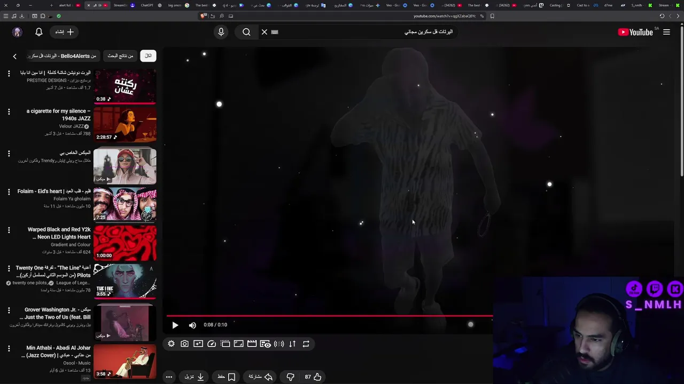The image size is (684, 384).
Task: Show more filter chips with left chevron
Action: pos(15,56)
